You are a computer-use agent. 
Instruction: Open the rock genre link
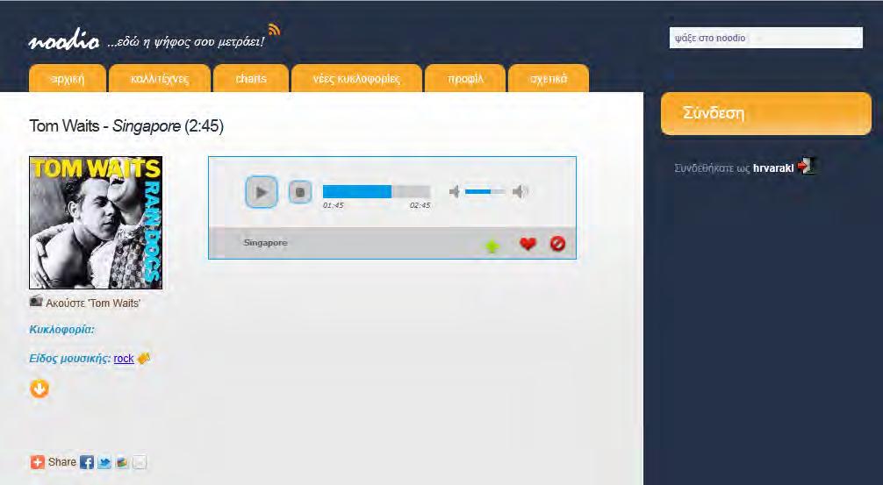coord(124,359)
